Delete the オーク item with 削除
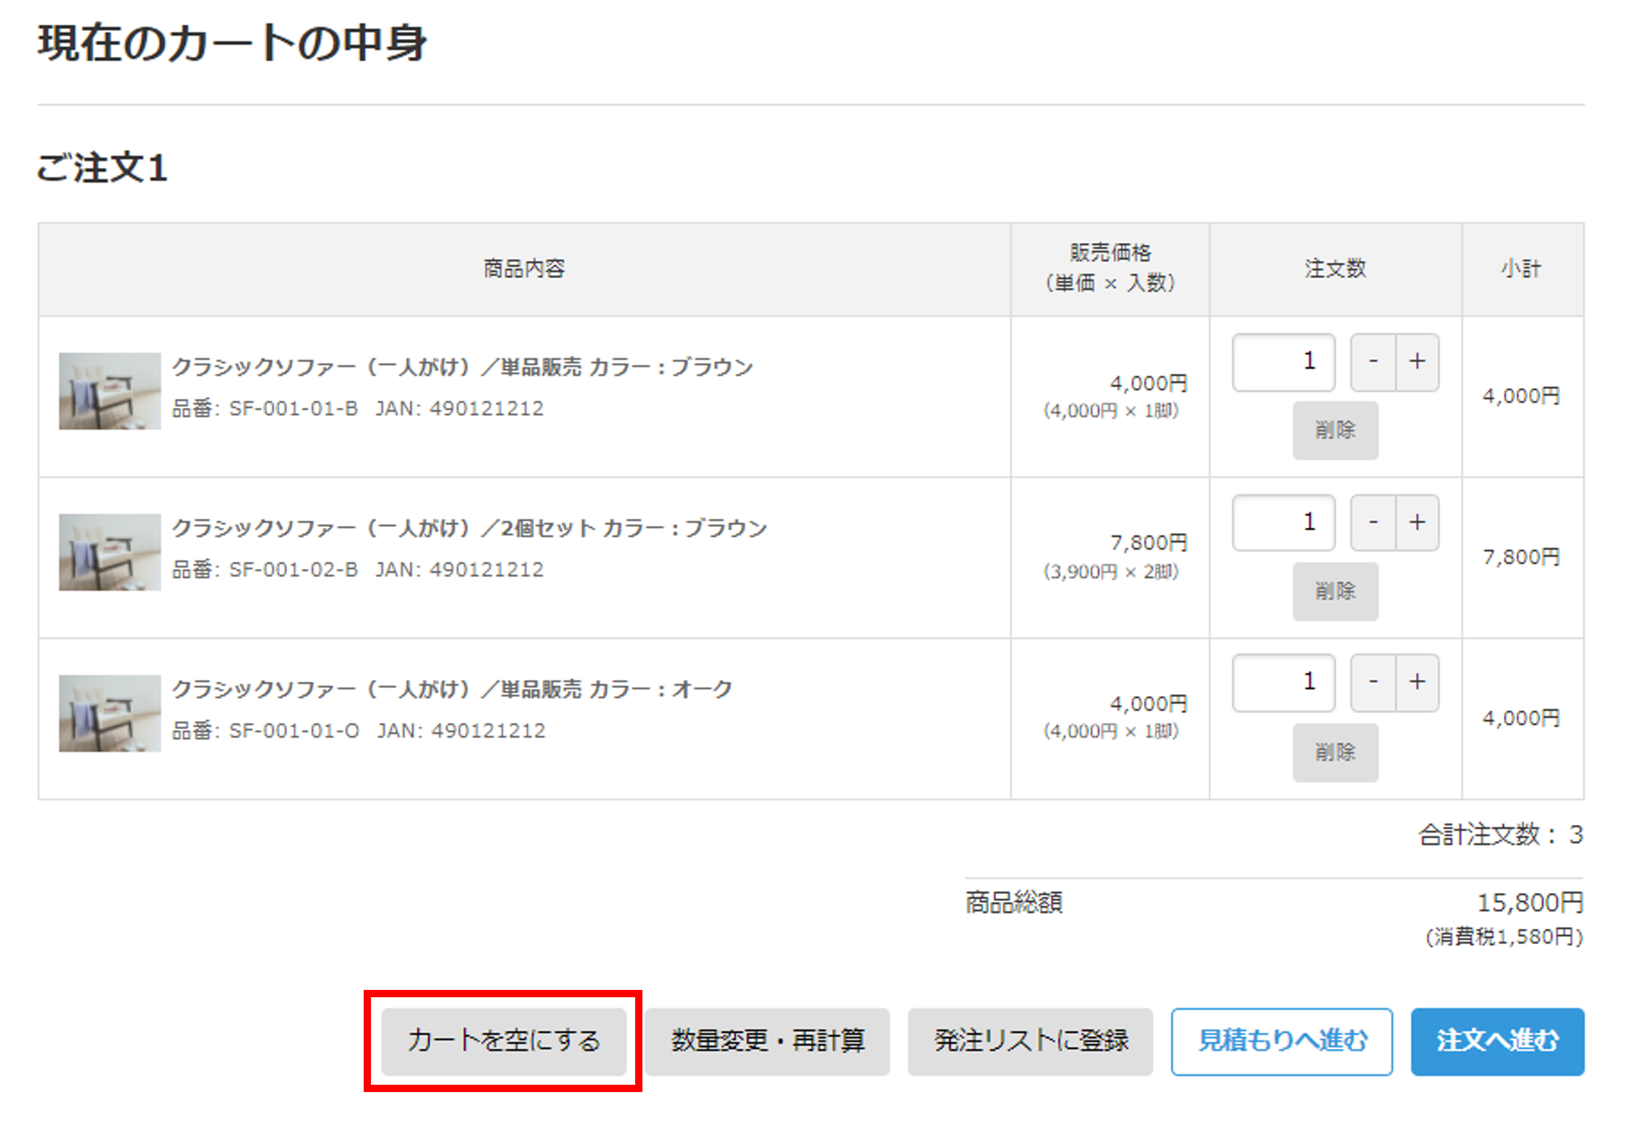Image resolution: width=1635 pixels, height=1128 pixels. pos(1335,752)
